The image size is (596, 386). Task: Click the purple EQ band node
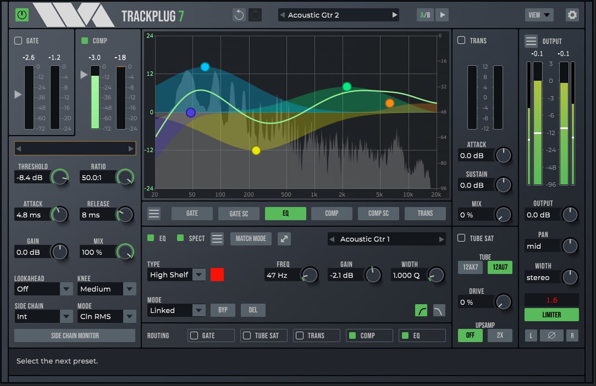191,113
